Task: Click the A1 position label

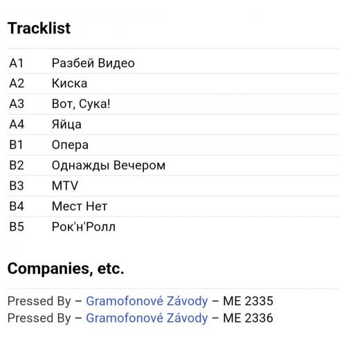Action: tap(17, 63)
